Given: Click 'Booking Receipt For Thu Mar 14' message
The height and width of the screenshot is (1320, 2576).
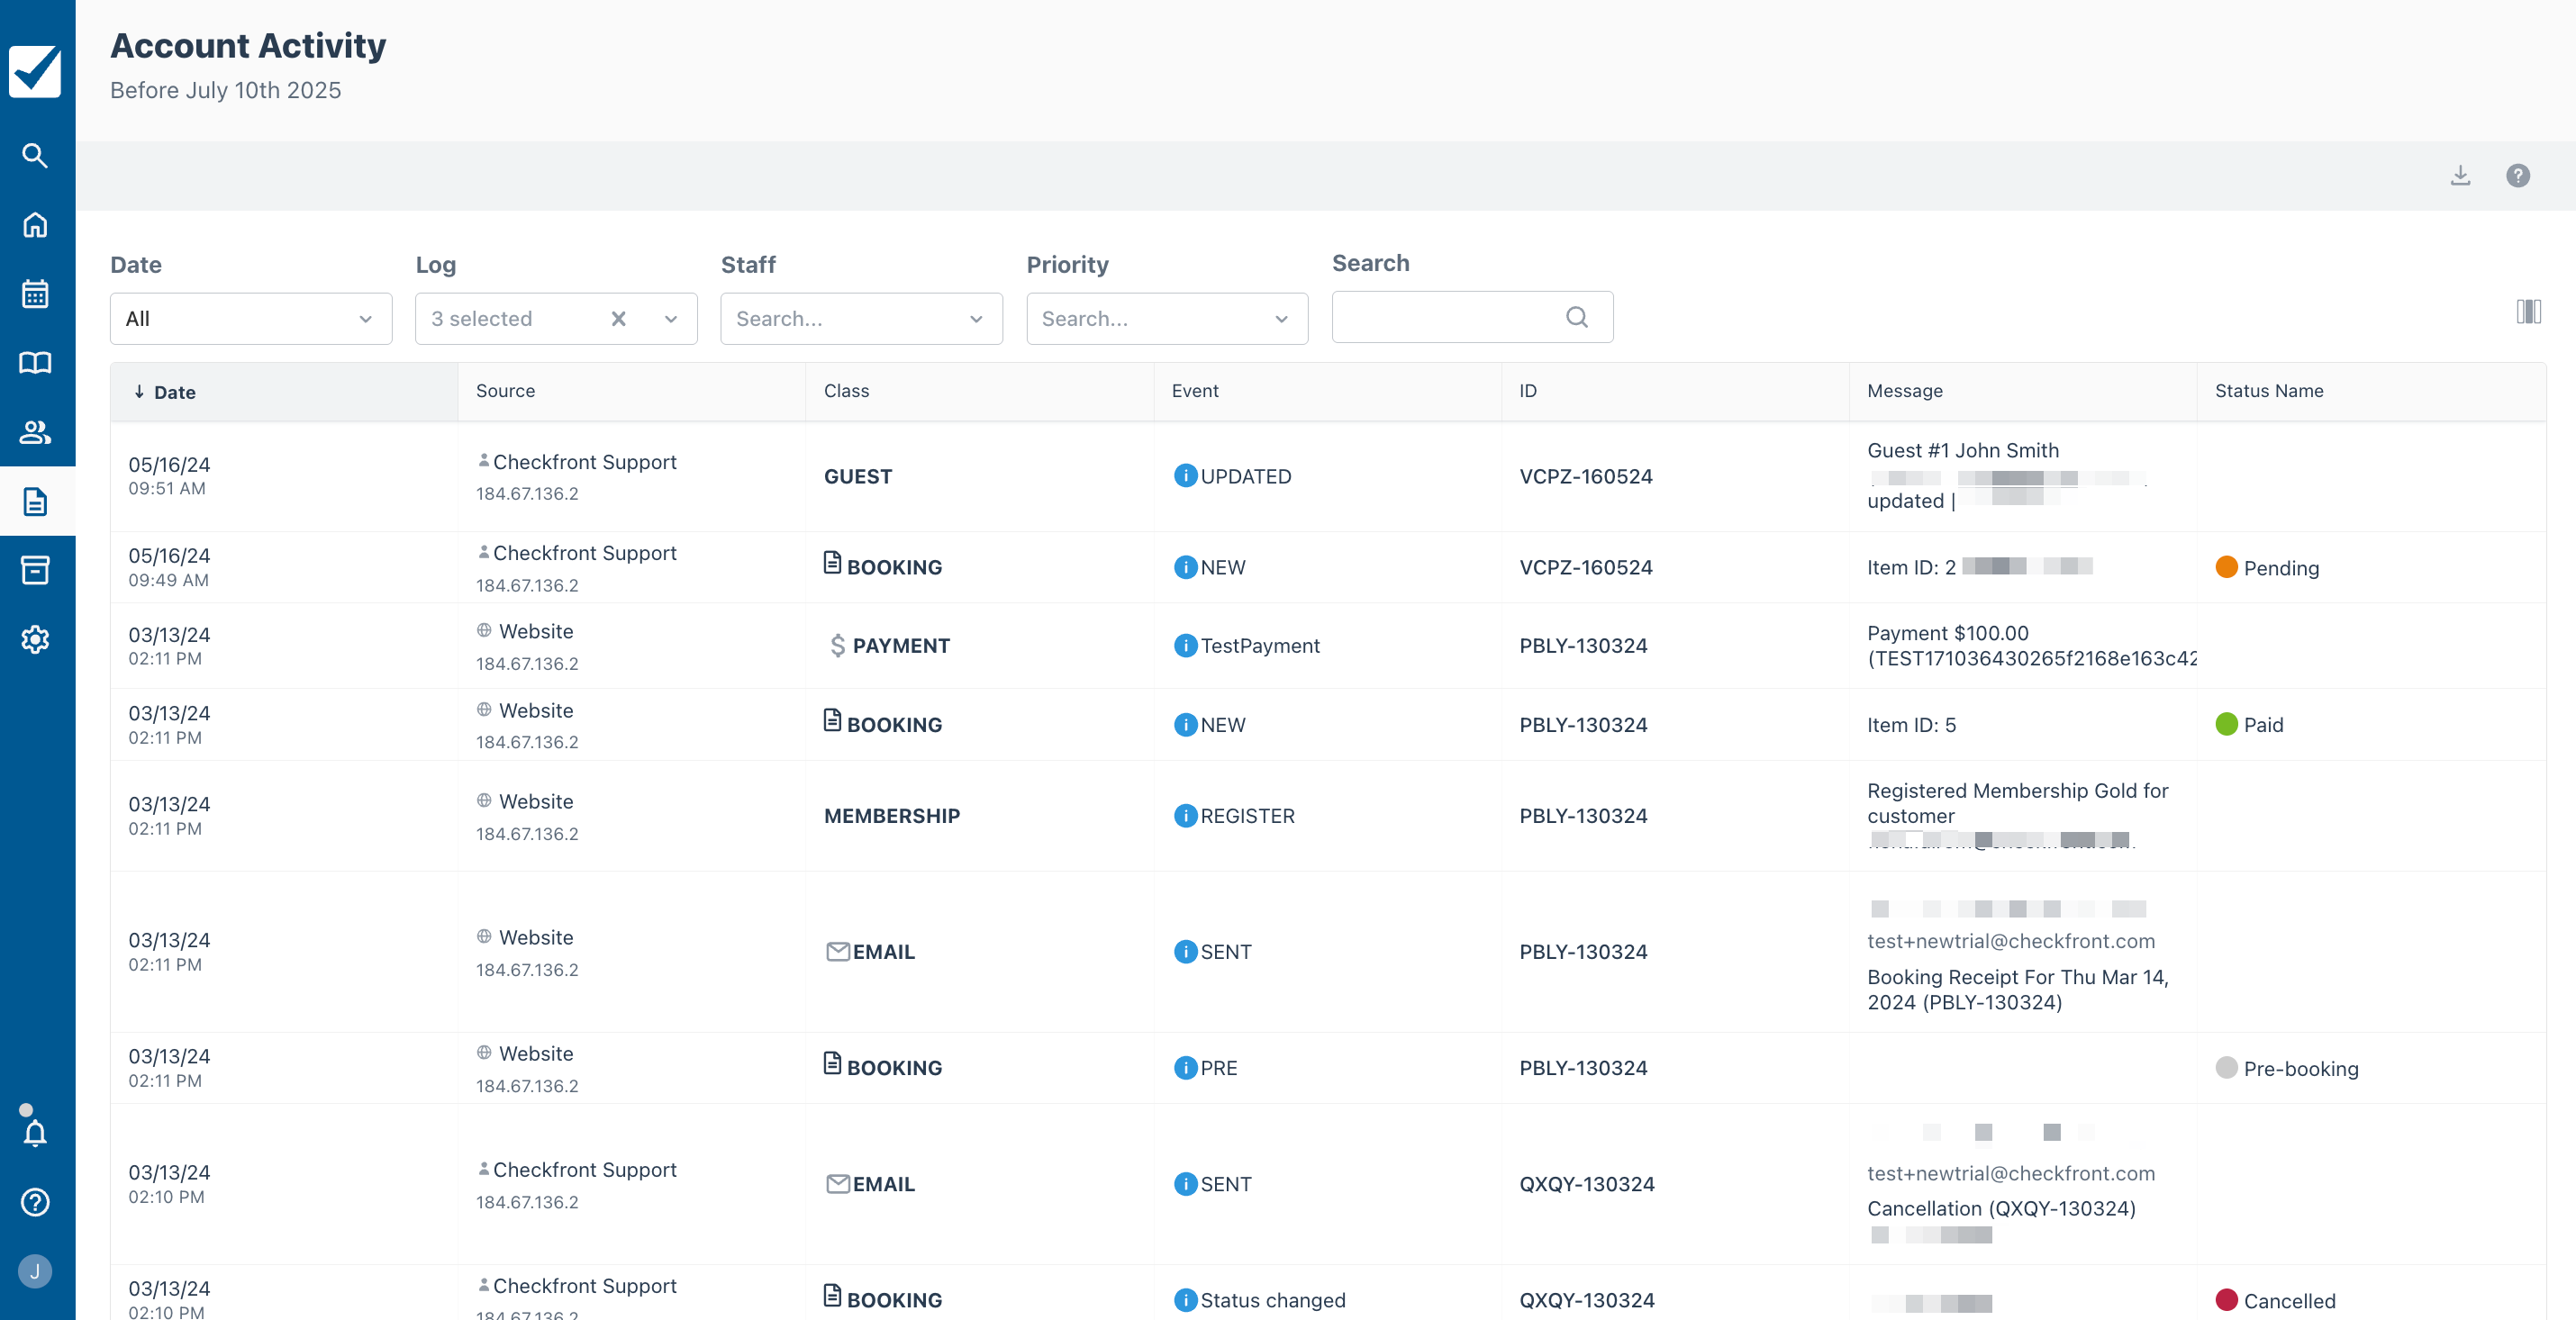Looking at the screenshot, I should point(2018,989).
